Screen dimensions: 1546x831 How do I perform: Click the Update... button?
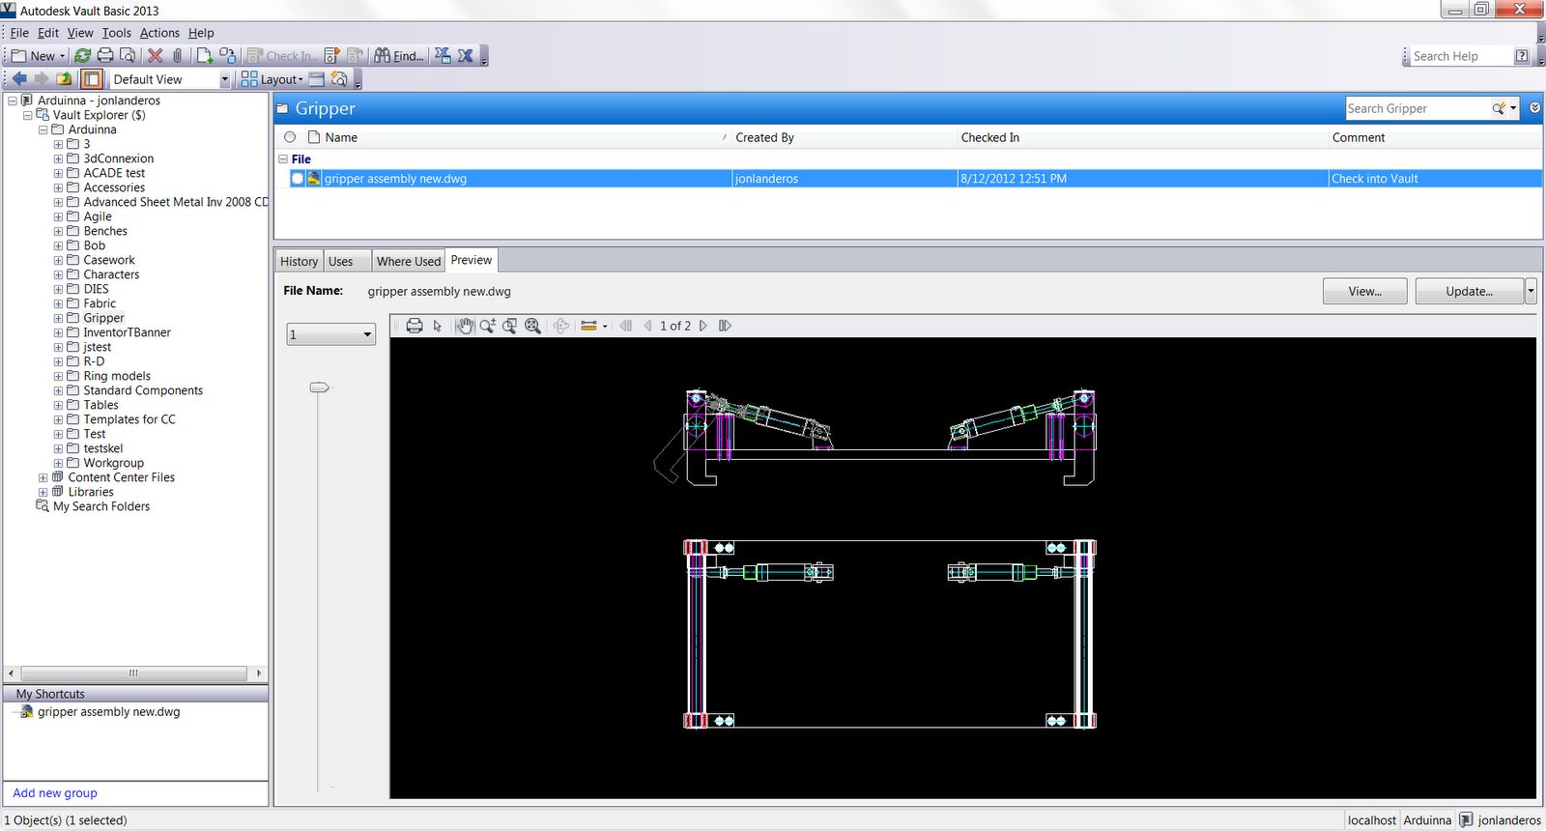(1470, 291)
